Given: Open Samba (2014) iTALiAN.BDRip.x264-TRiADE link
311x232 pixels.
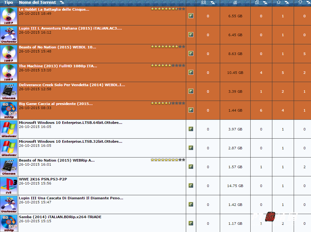Looking at the screenshot, I should pyautogui.click(x=60, y=217).
